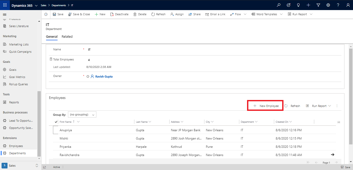
Task: Select the General tab
Action: [52, 36]
